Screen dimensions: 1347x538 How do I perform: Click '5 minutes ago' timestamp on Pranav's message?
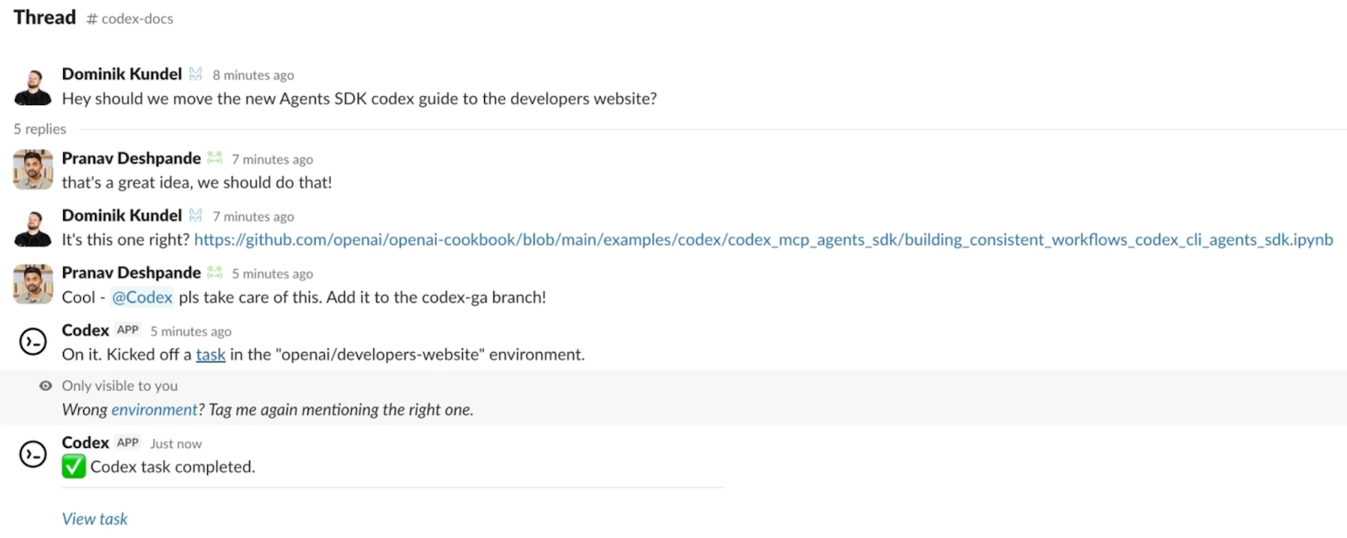click(x=273, y=274)
